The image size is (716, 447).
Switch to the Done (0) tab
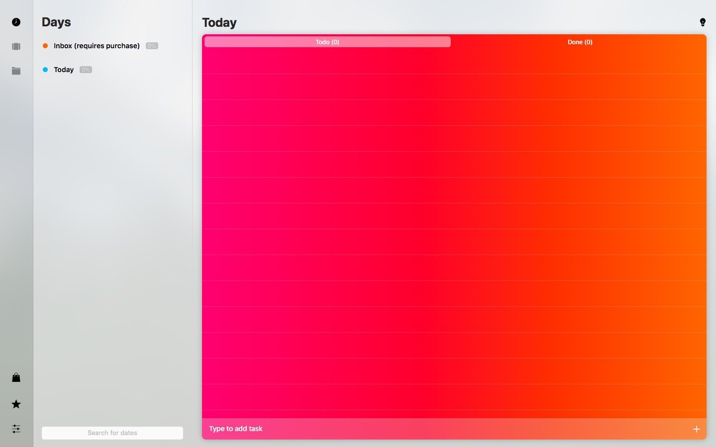point(580,42)
